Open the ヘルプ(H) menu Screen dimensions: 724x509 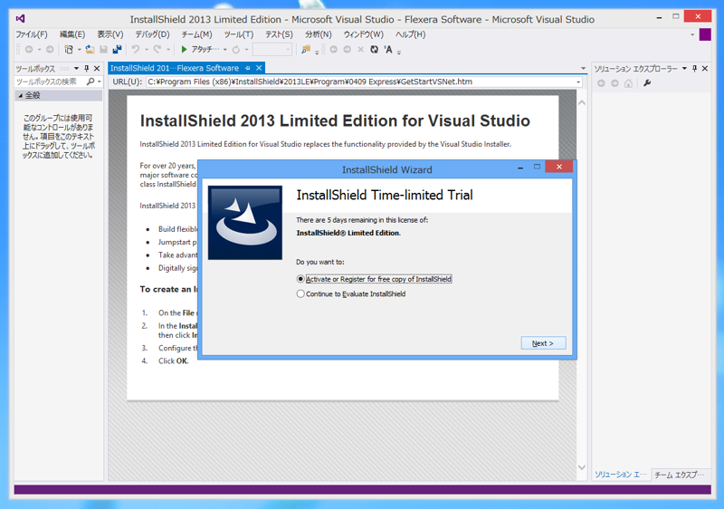pyautogui.click(x=411, y=34)
